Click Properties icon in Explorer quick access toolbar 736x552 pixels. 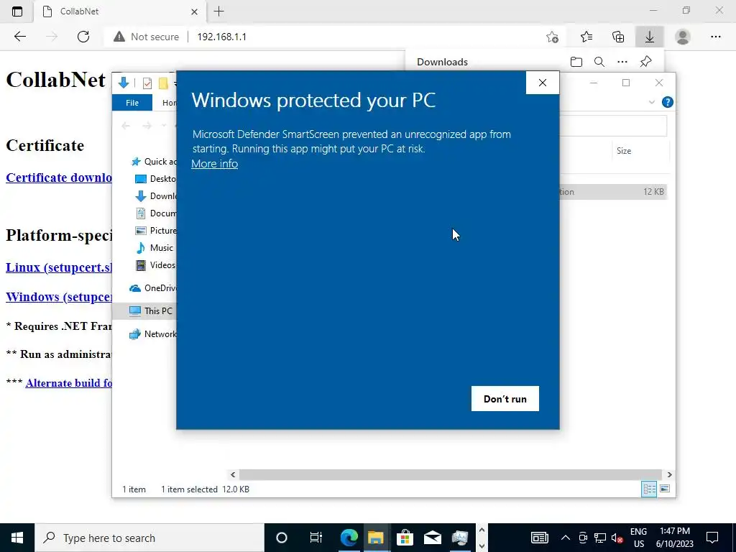tap(147, 83)
